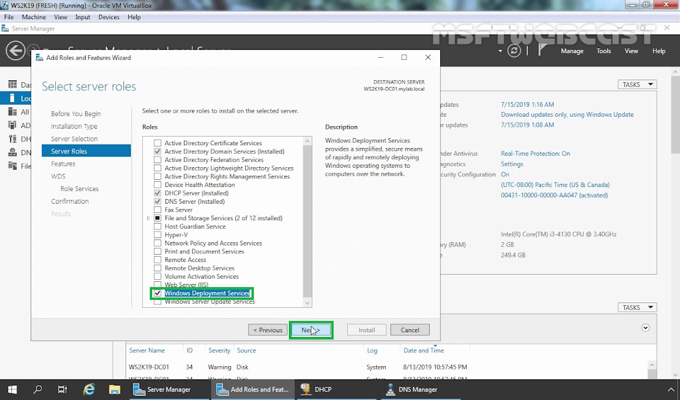This screenshot has height=400, width=680.
Task: Check Device Health Attestation role
Action: pos(157,184)
